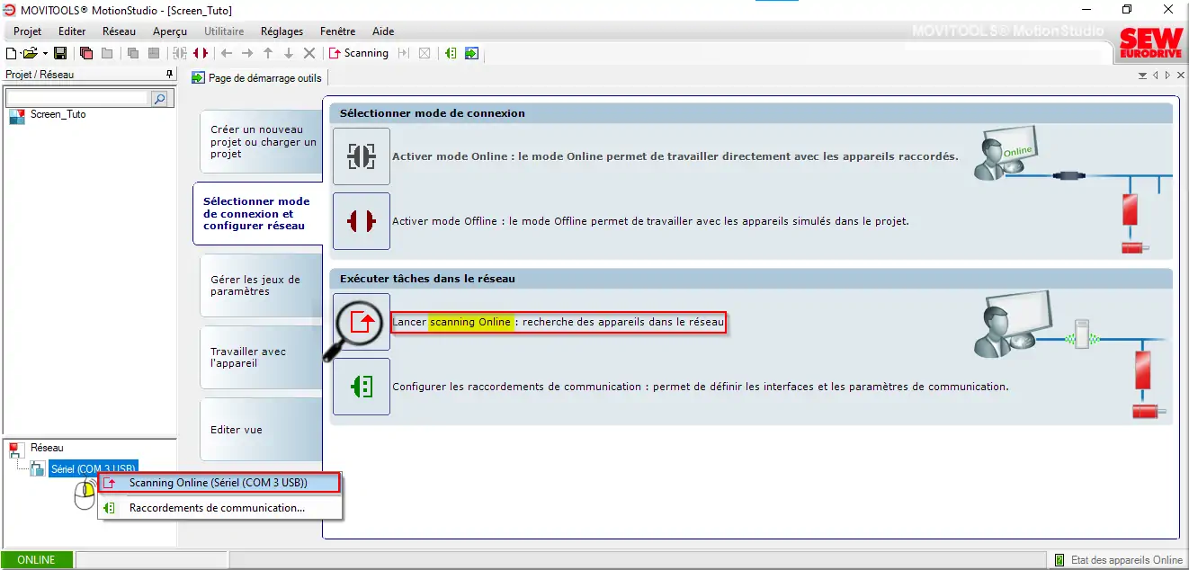The image size is (1189, 570).
Task: Switch to the Page de démarrage outils tab
Action: click(257, 78)
